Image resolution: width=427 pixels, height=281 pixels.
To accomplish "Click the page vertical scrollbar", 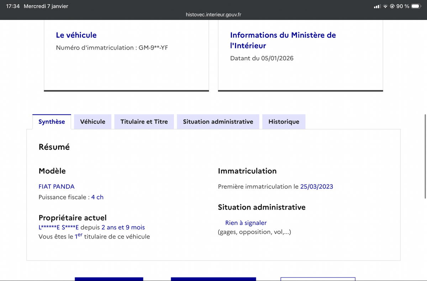I will click(x=425, y=157).
